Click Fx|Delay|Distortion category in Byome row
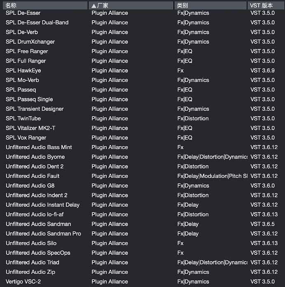This screenshot has width=285, height=287. [213, 157]
